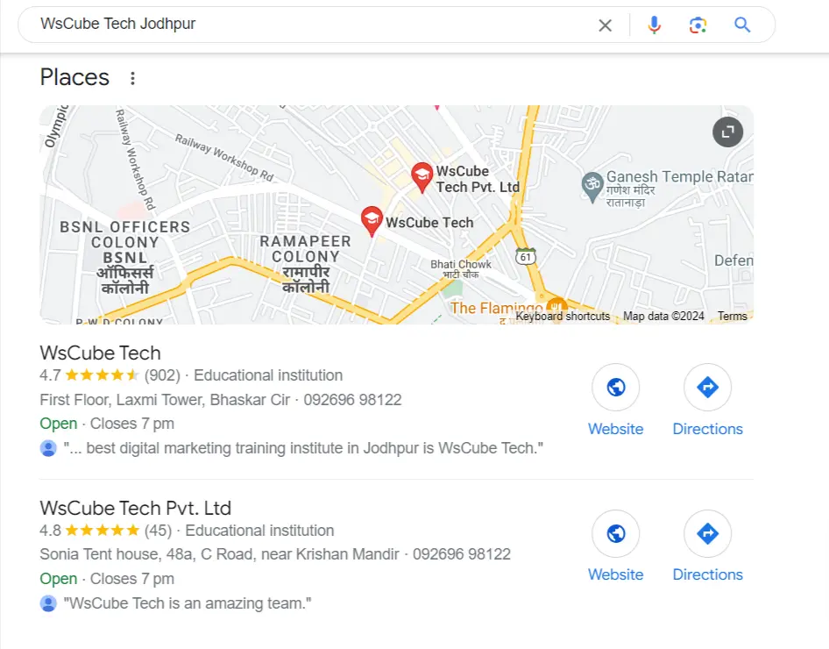Expand the map to full view
This screenshot has height=649, width=829.
pos(727,132)
